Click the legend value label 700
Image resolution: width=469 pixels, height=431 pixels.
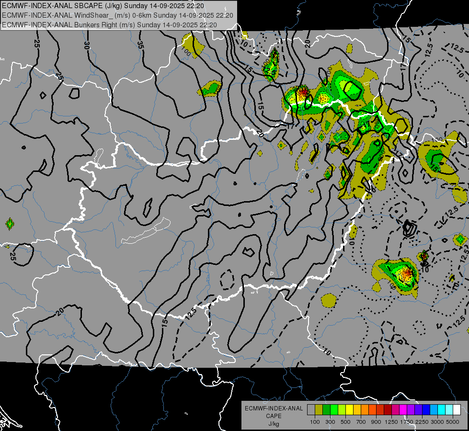tap(361, 422)
